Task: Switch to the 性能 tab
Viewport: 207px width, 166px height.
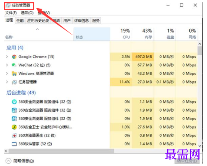Action: (20, 21)
